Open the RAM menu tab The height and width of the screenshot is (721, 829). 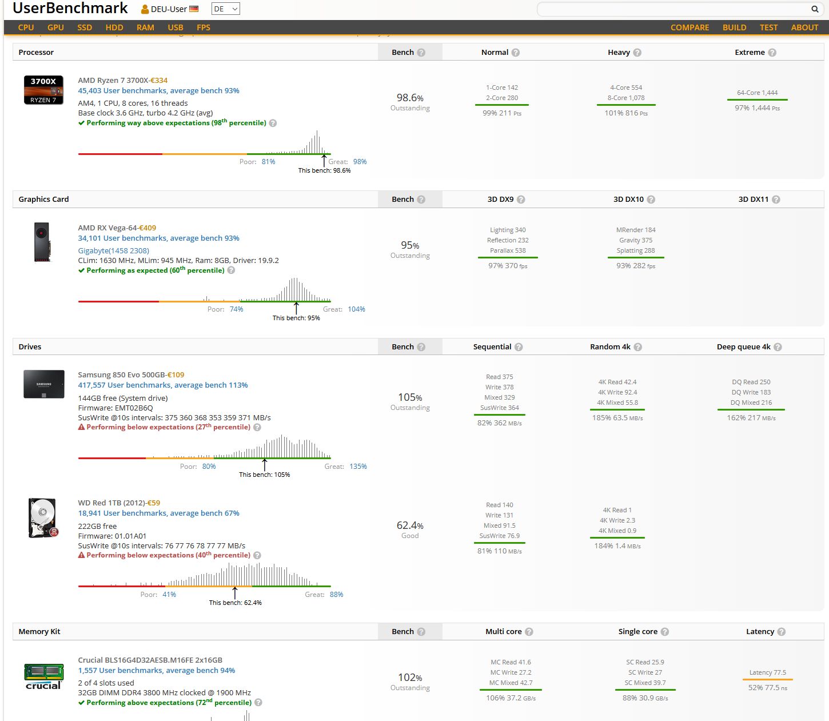145,27
